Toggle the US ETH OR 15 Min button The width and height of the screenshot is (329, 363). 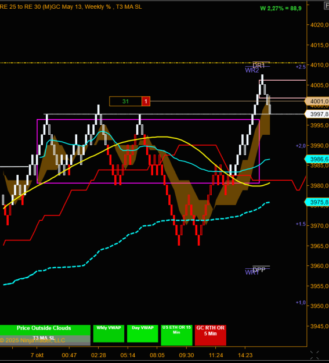click(176, 335)
